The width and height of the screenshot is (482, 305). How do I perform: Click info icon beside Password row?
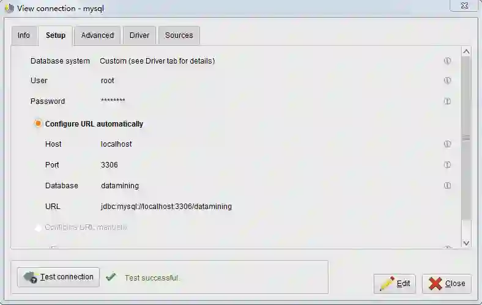tap(447, 101)
